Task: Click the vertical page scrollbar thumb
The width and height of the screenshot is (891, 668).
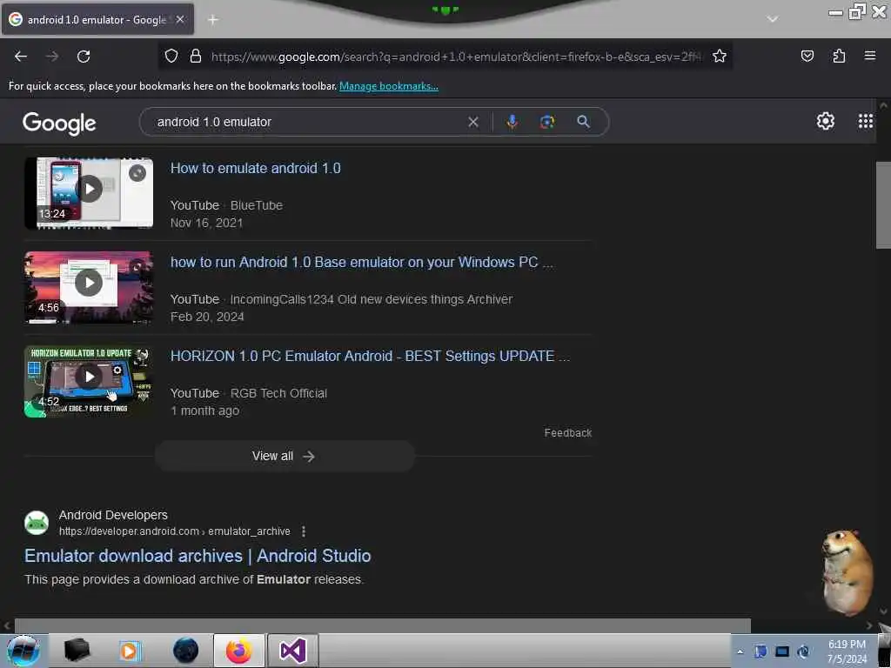Action: (x=882, y=204)
